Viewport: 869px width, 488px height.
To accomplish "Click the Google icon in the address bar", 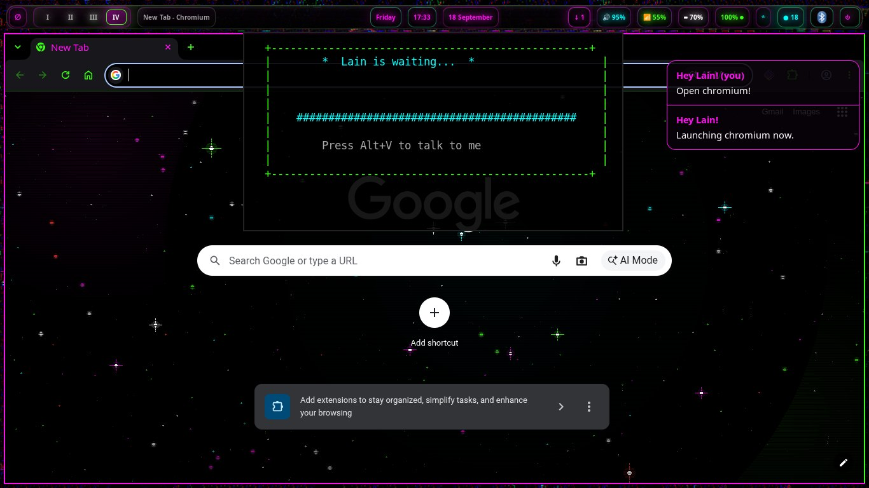I will 116,75.
